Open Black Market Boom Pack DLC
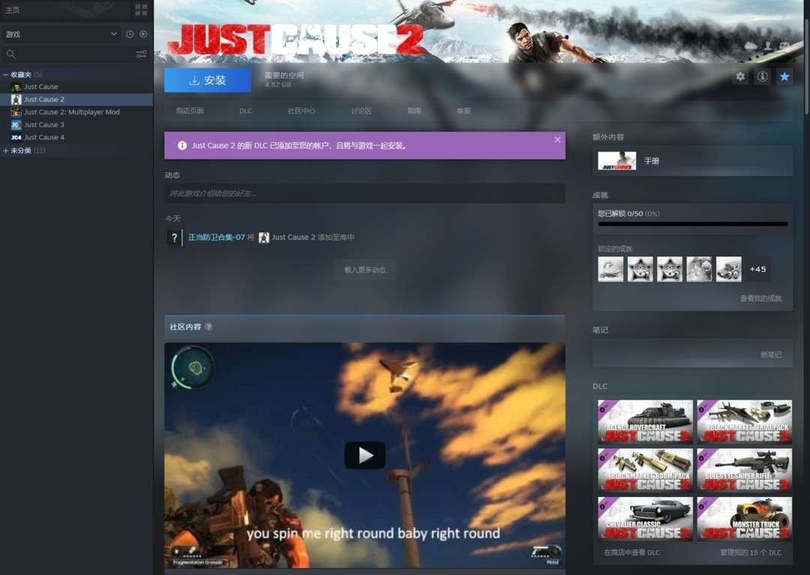Screen dimensions: 810x575 coord(645,470)
